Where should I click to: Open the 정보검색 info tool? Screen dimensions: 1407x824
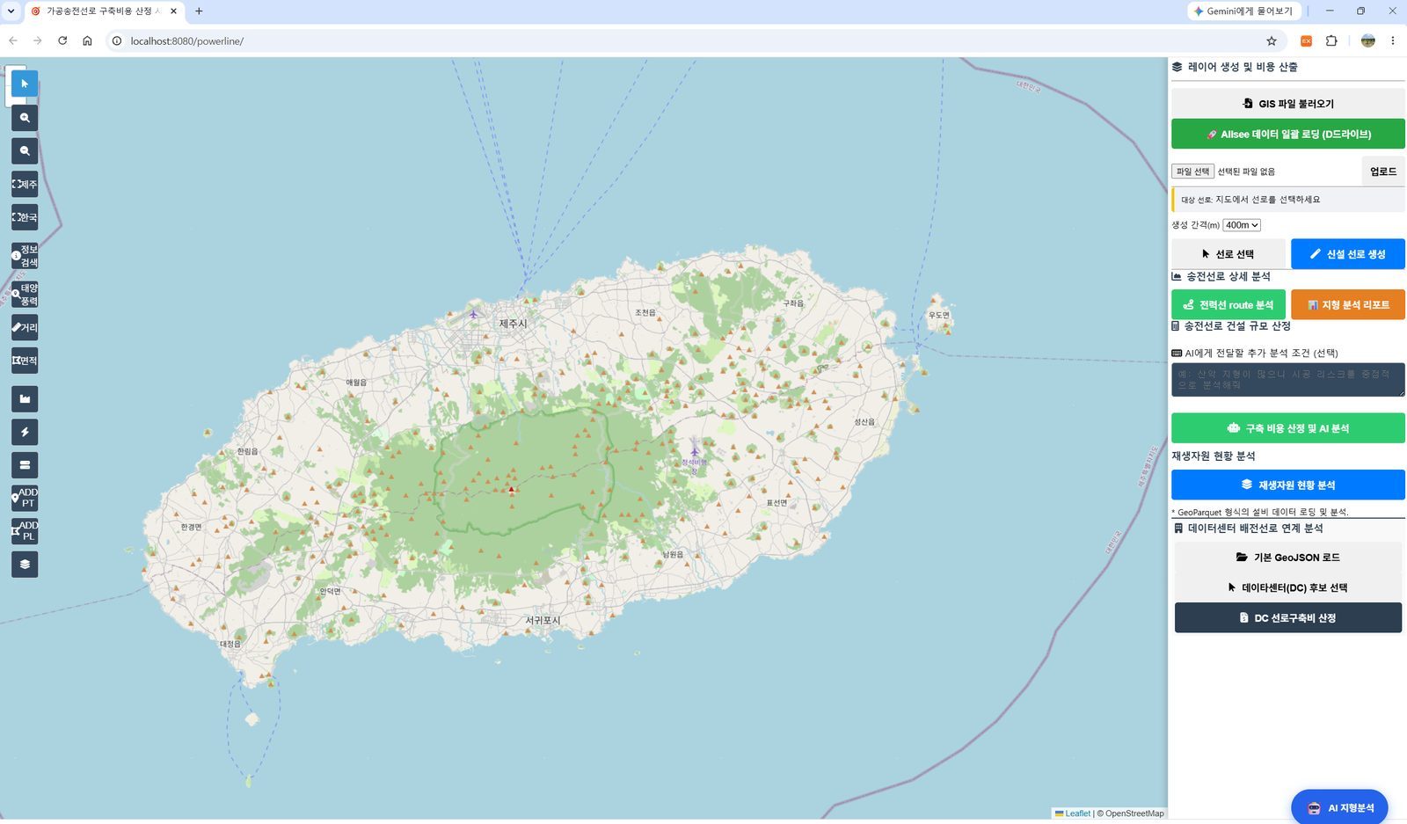click(x=25, y=256)
